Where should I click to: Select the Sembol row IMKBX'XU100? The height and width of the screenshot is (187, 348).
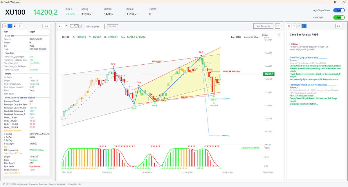click(x=27, y=39)
